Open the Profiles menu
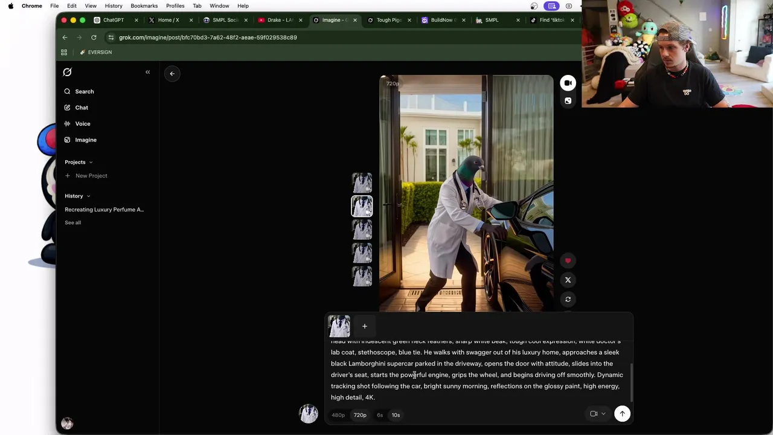Screen dimensions: 773x435 point(175,6)
